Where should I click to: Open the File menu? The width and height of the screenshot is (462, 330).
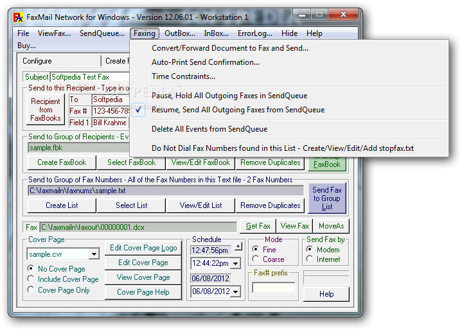tap(23, 33)
